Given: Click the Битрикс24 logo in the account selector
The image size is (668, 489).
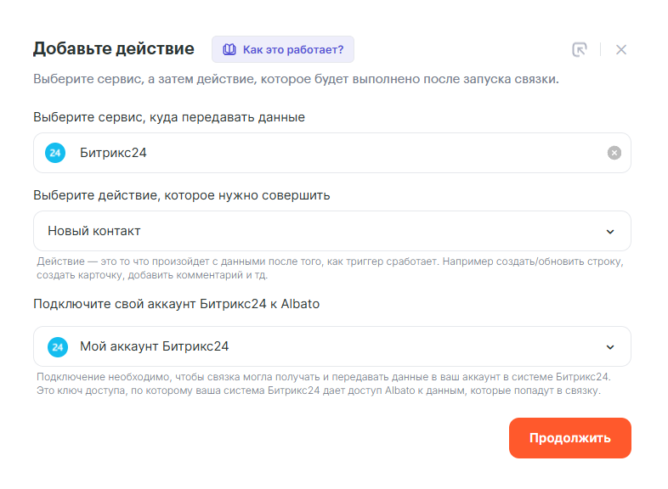Looking at the screenshot, I should pos(55,346).
